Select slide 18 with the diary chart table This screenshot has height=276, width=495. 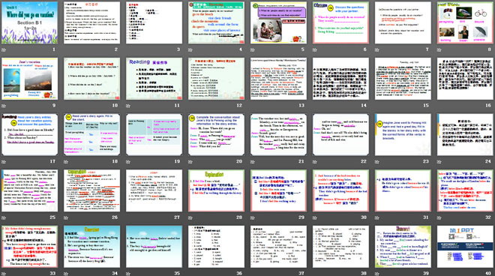pos(91,134)
